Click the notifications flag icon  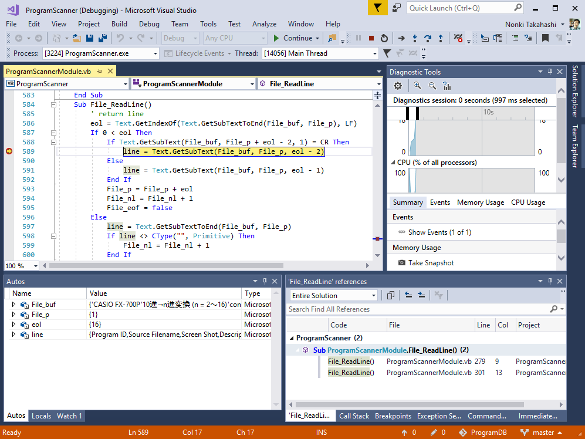pyautogui.click(x=378, y=8)
